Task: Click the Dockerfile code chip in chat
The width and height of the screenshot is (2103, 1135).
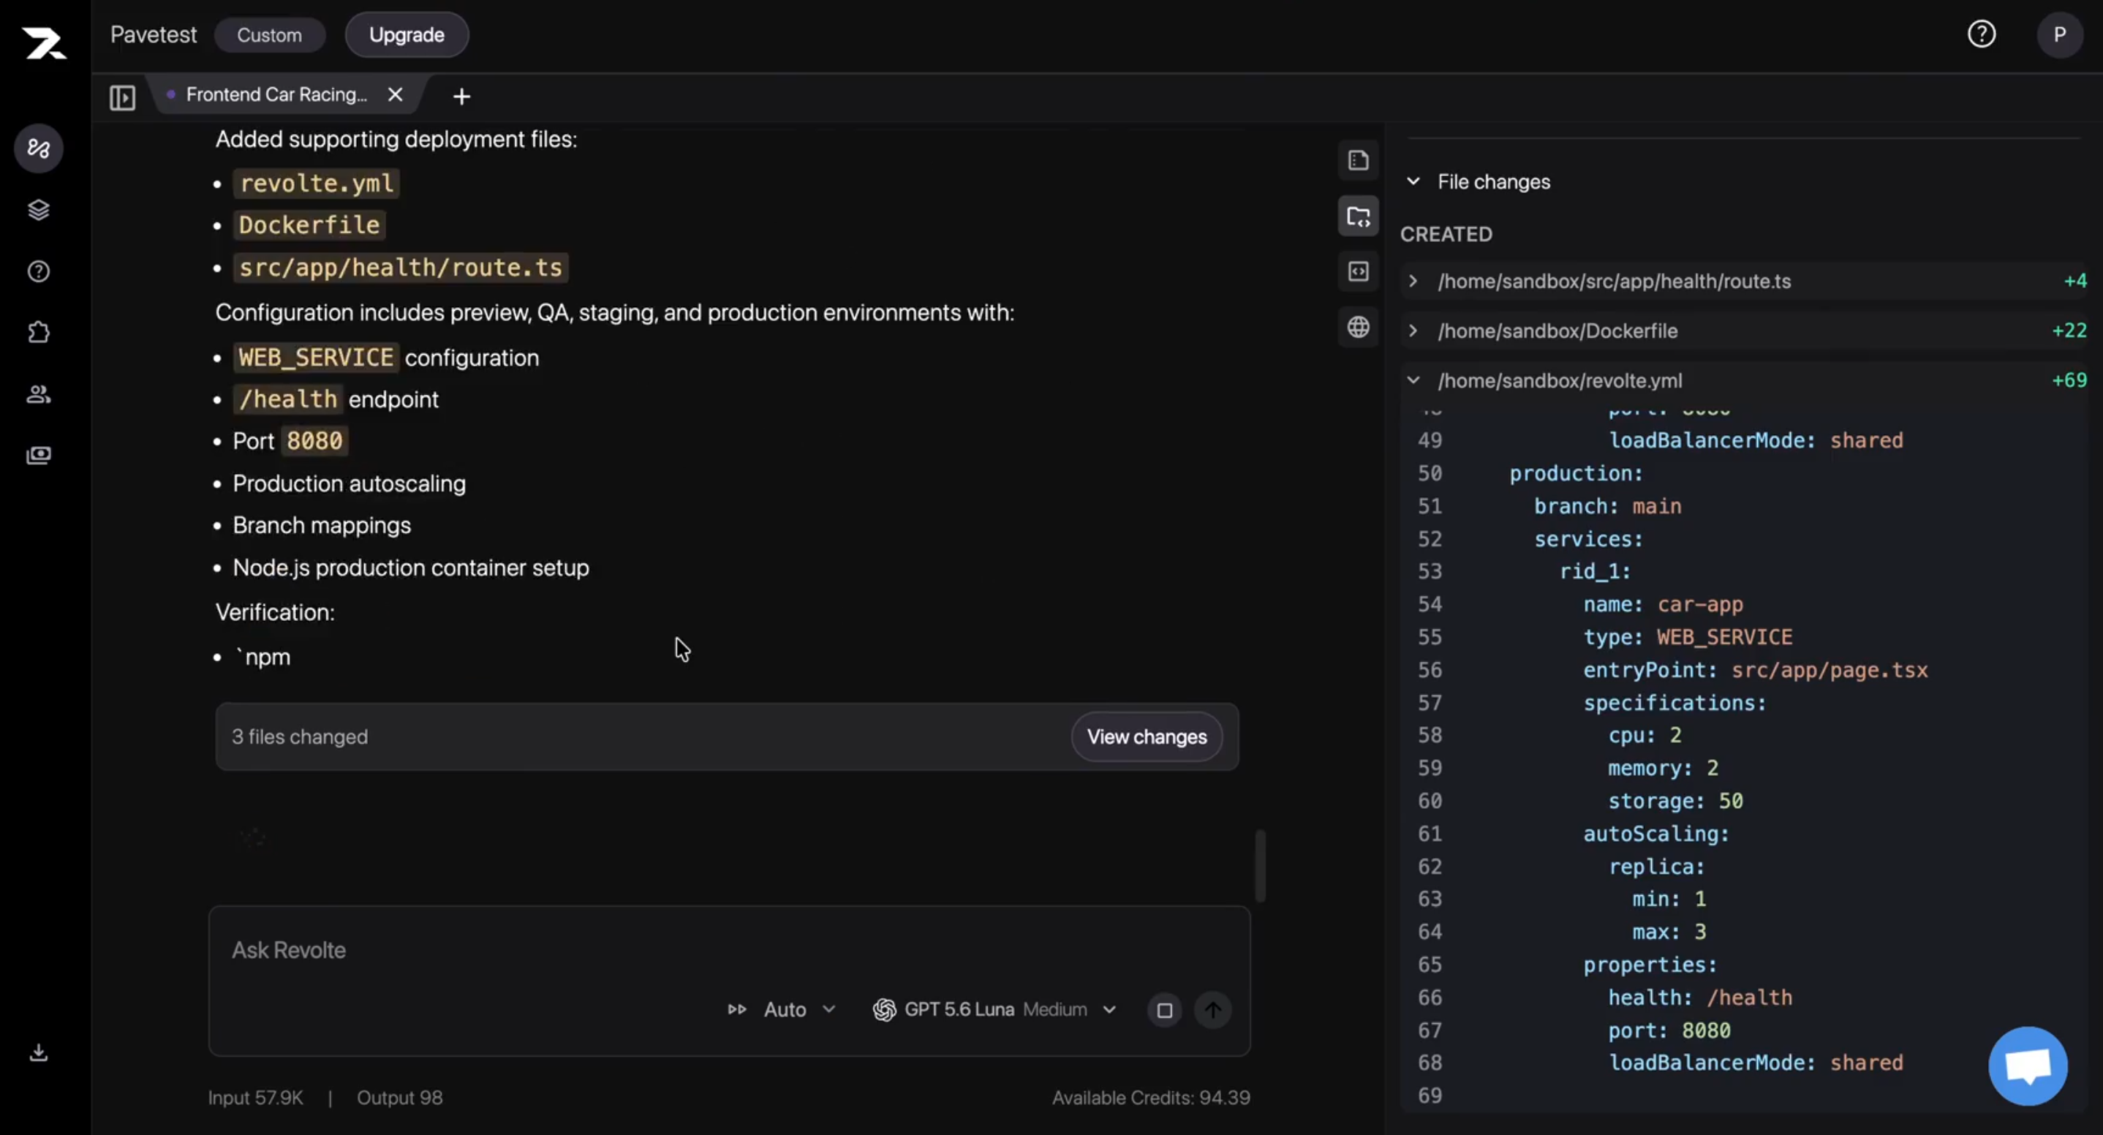Action: click(309, 225)
